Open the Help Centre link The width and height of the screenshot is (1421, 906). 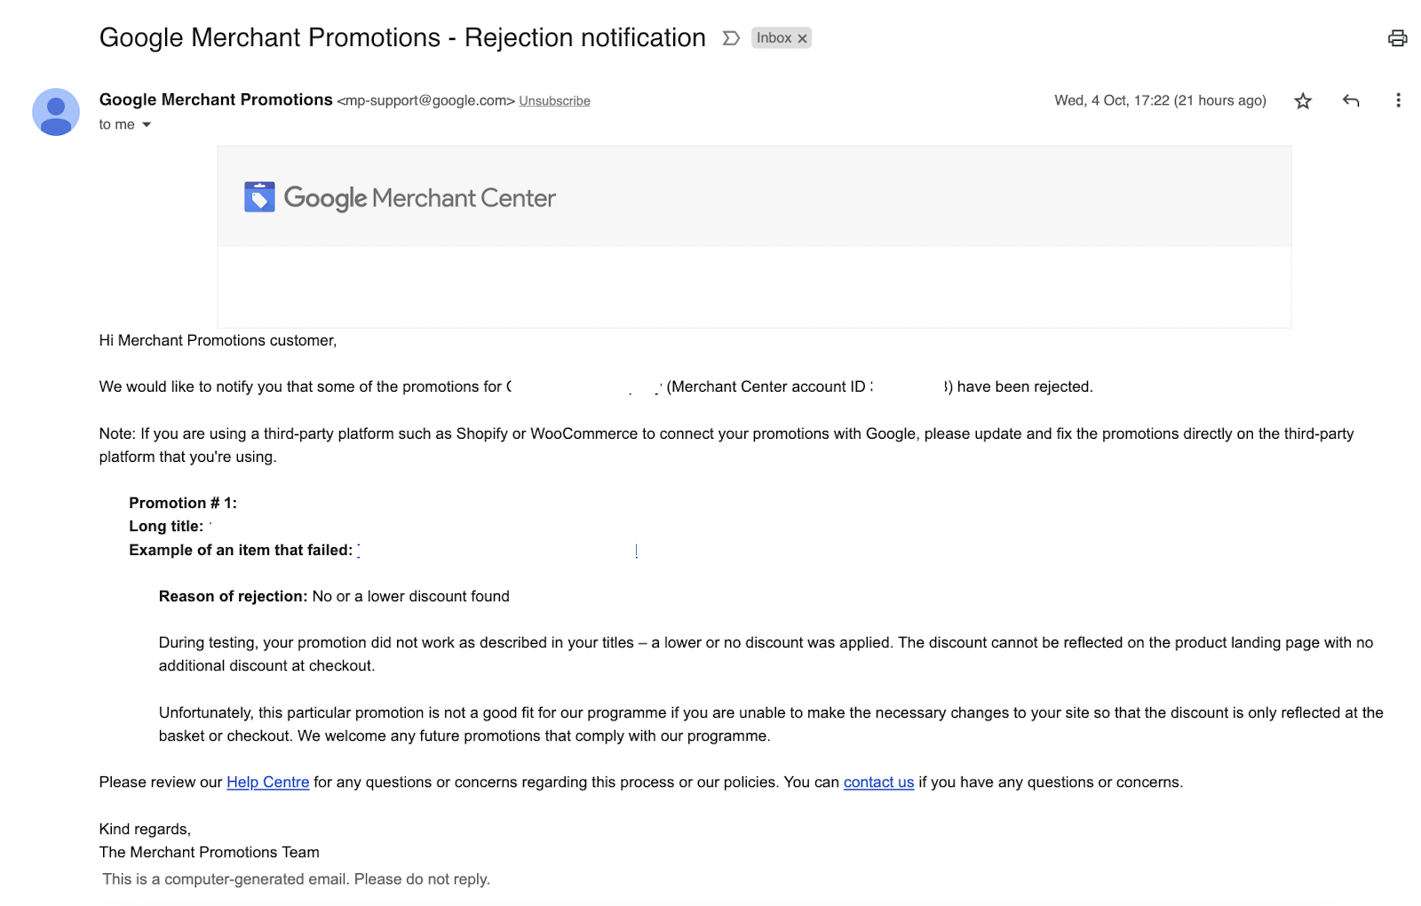pos(267,783)
